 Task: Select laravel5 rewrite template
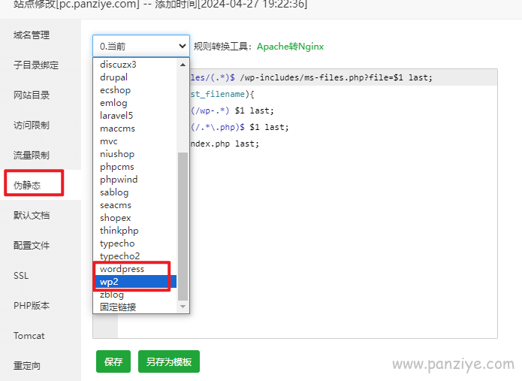tap(135, 116)
